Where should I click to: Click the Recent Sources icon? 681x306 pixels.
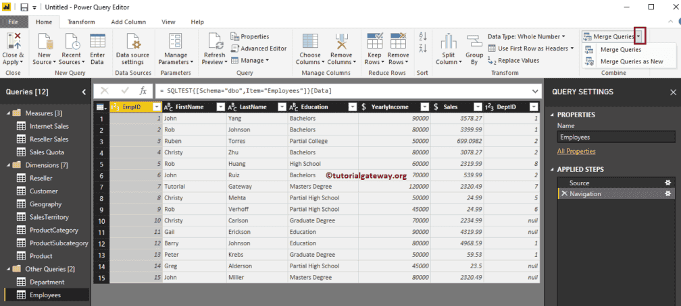tap(72, 42)
